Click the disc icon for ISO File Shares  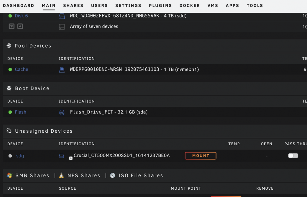[x=113, y=175]
